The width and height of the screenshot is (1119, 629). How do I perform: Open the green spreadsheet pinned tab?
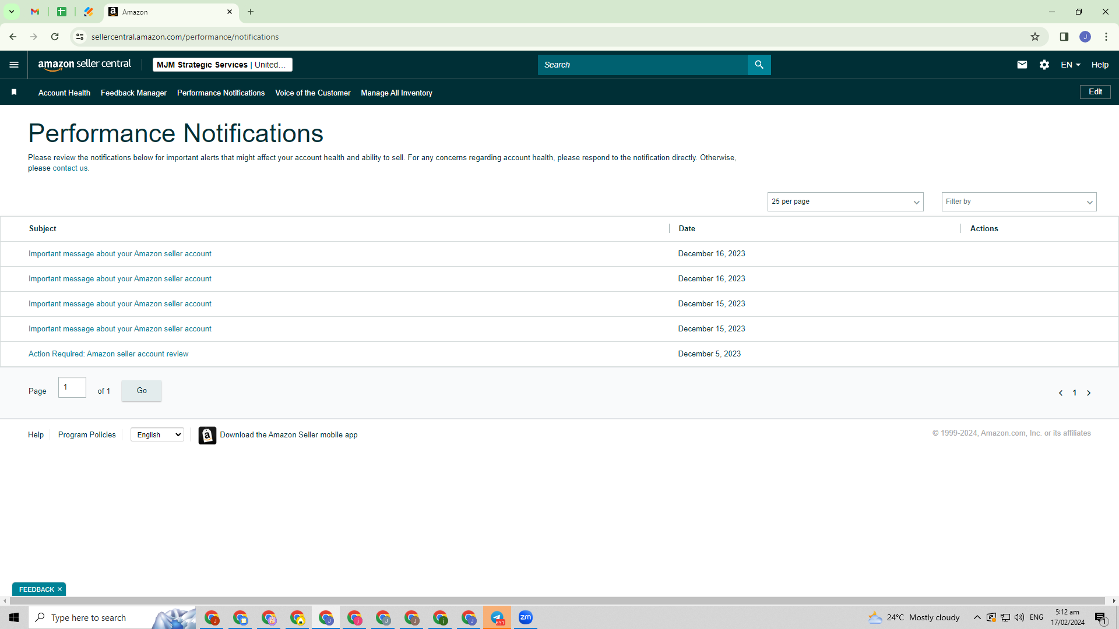point(62,12)
